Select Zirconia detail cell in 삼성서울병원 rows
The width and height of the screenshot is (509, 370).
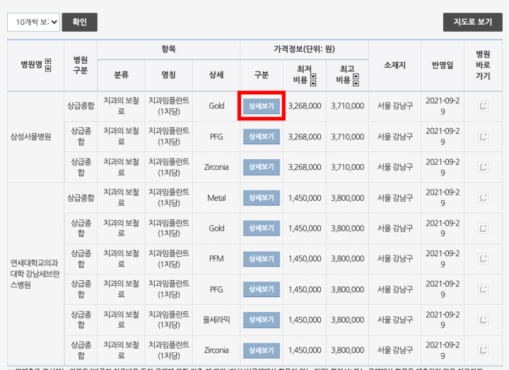(x=216, y=167)
